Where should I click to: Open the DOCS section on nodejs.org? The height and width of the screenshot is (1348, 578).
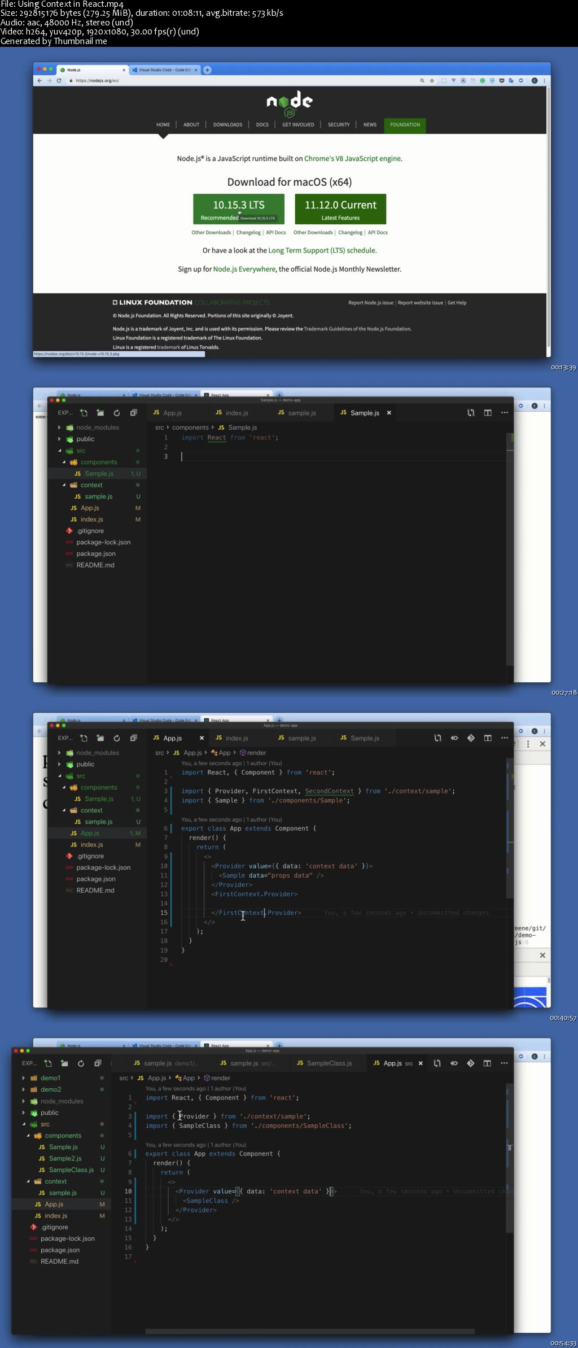pyautogui.click(x=262, y=125)
